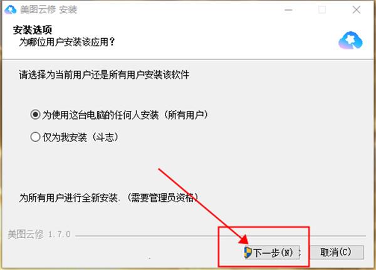Click the note （需要管理员资格）

162,197
